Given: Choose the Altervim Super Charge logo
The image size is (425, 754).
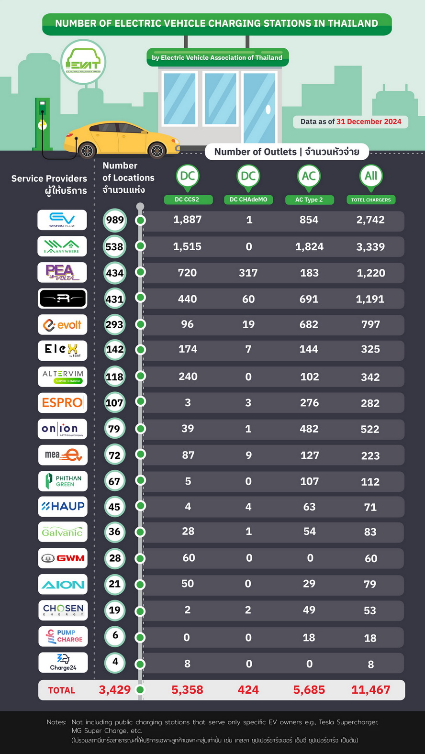Looking at the screenshot, I should (62, 377).
